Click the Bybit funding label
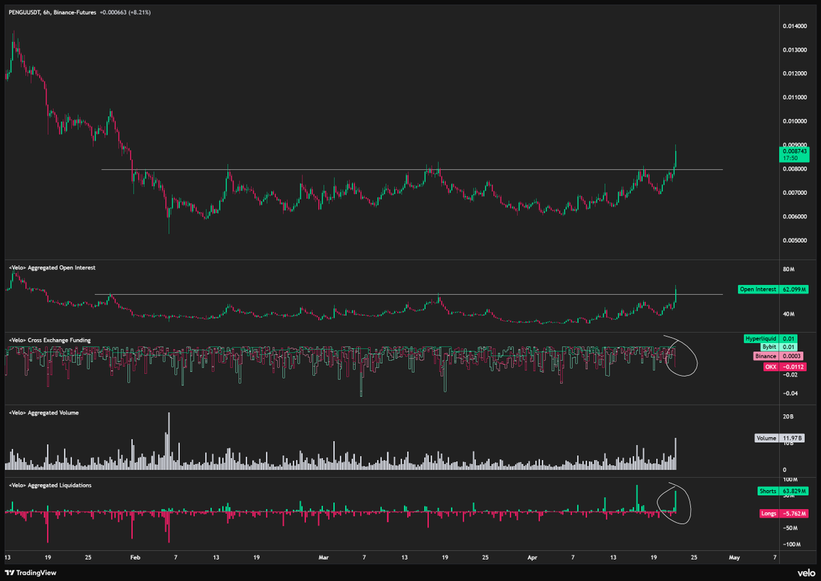The image size is (821, 581). point(768,348)
